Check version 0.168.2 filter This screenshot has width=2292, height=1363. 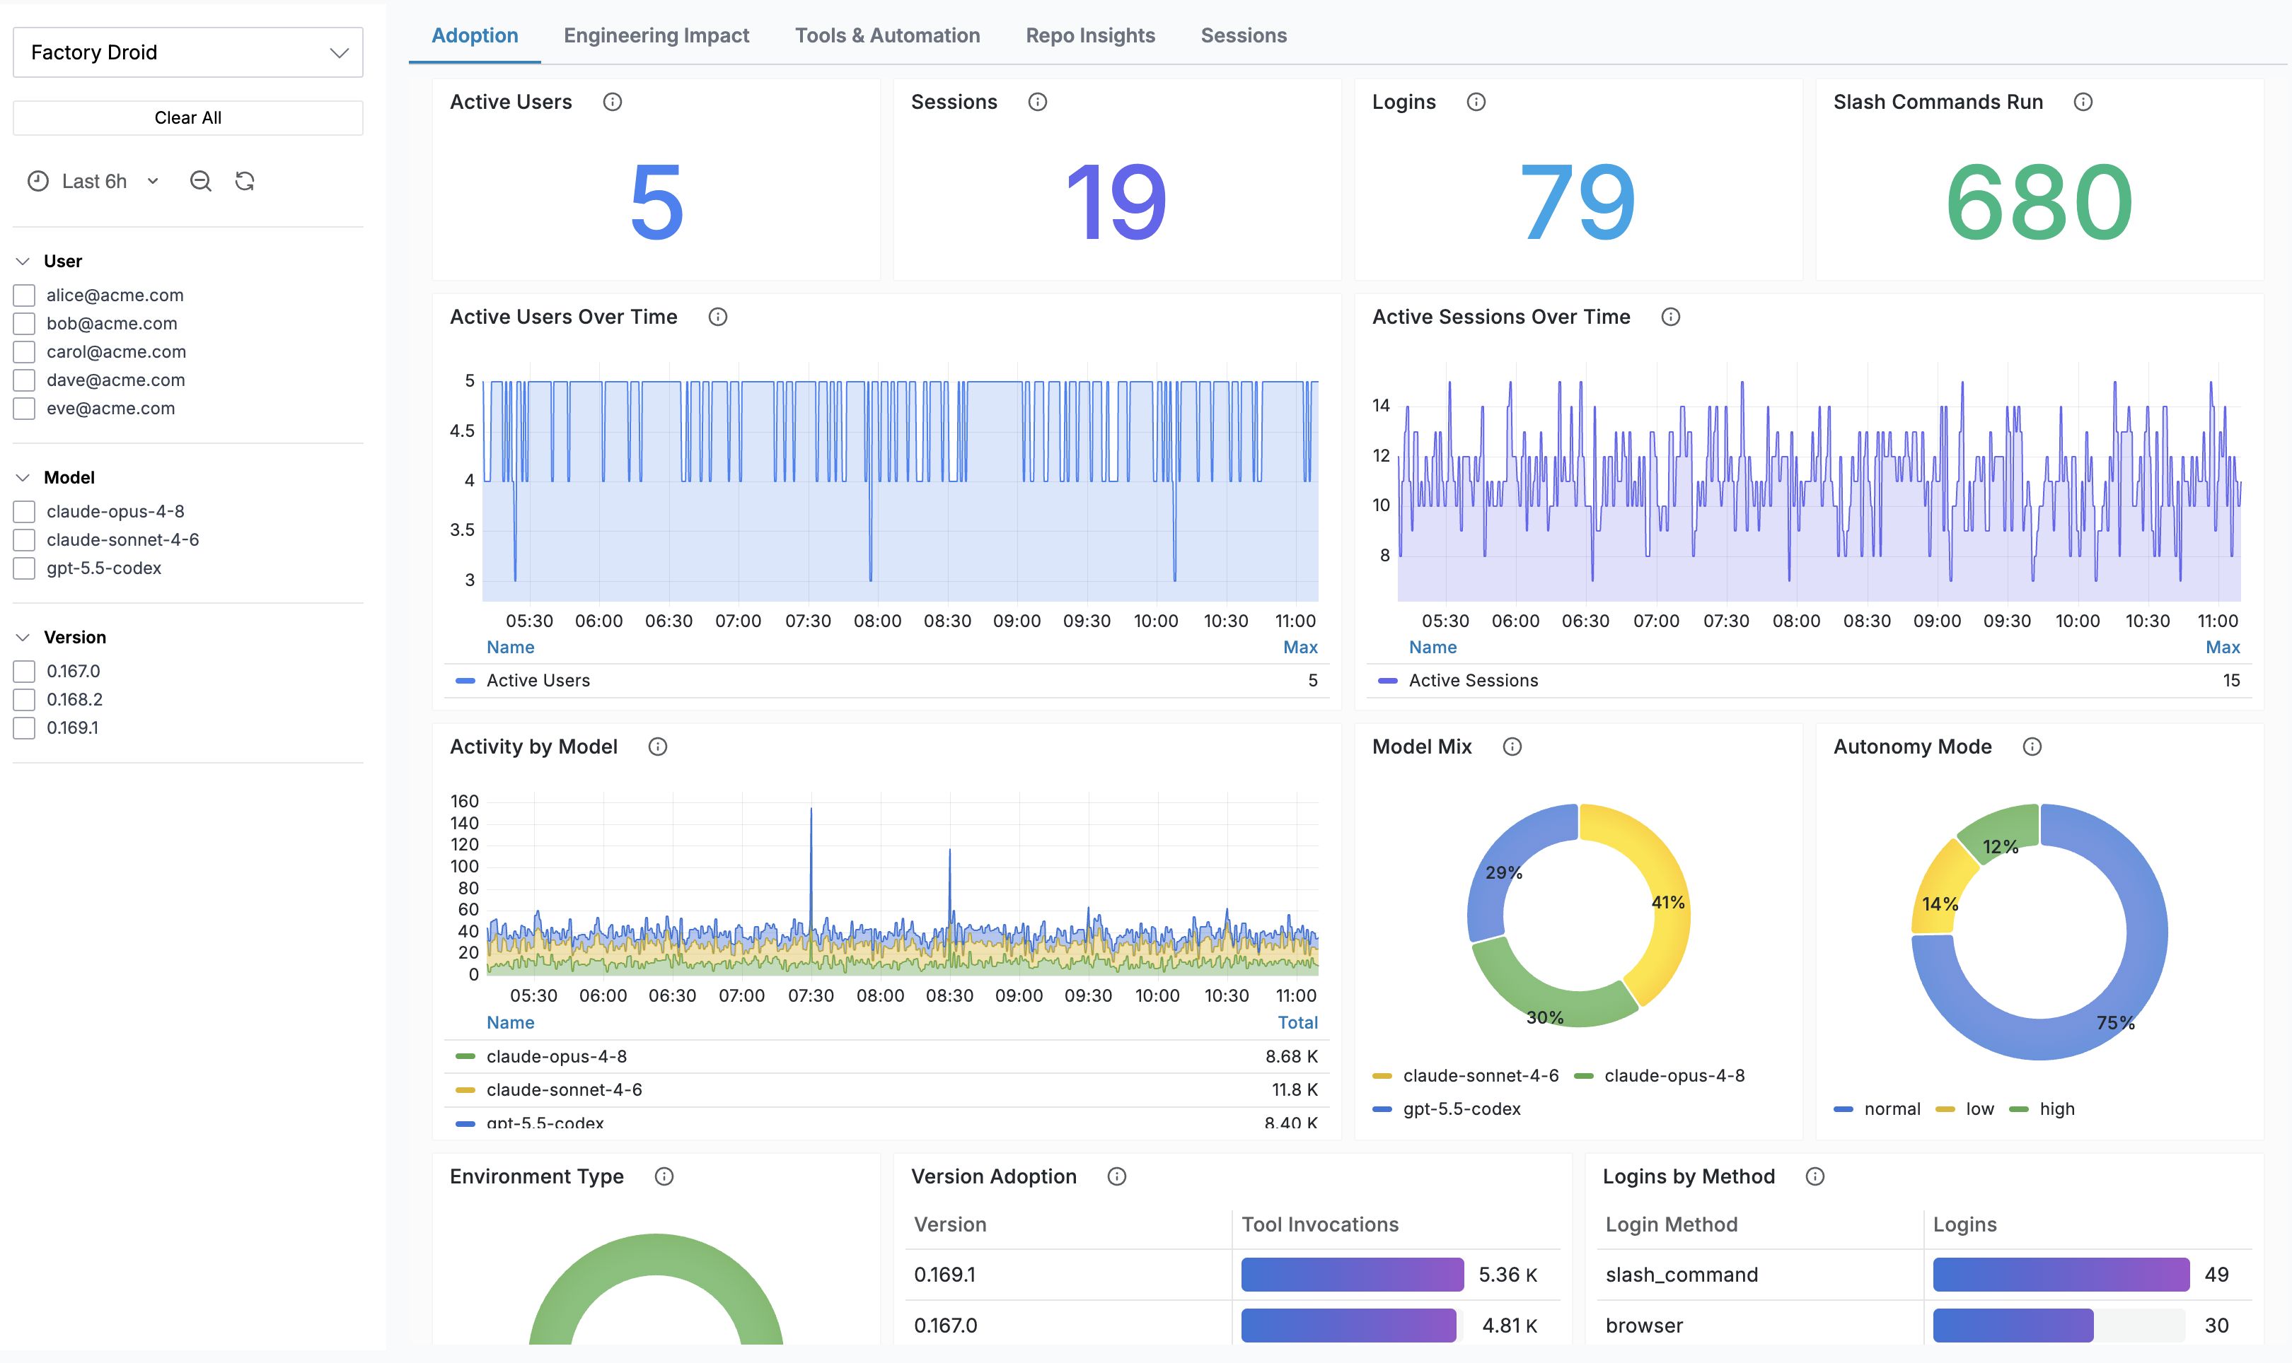pyautogui.click(x=24, y=700)
